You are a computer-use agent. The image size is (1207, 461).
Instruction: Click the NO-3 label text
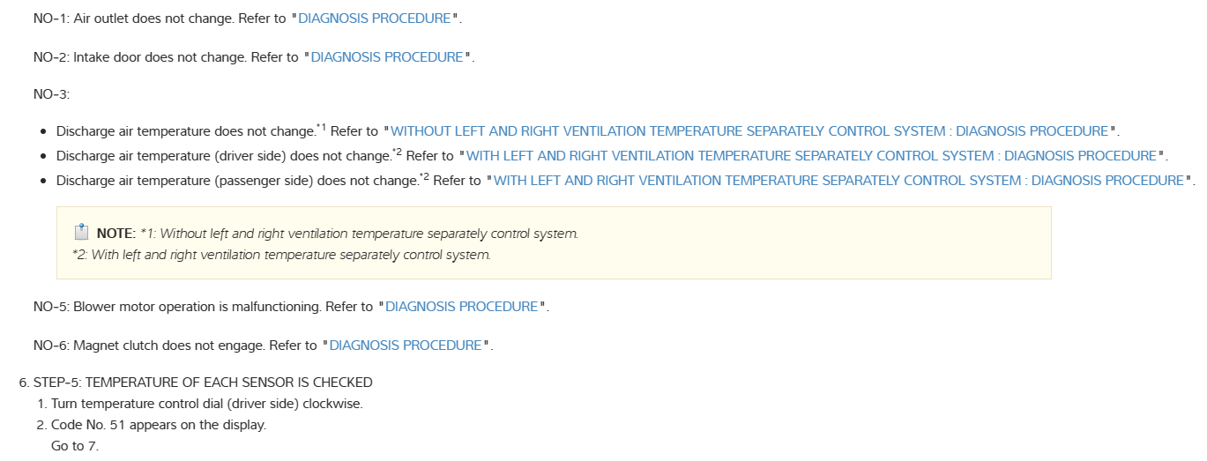click(x=51, y=94)
